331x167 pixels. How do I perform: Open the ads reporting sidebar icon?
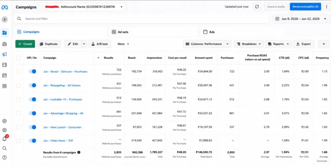coord(4,76)
